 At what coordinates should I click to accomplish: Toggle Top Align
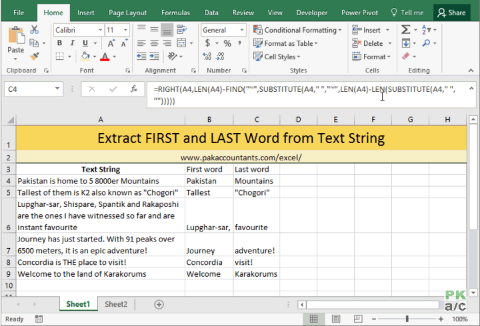click(x=141, y=30)
